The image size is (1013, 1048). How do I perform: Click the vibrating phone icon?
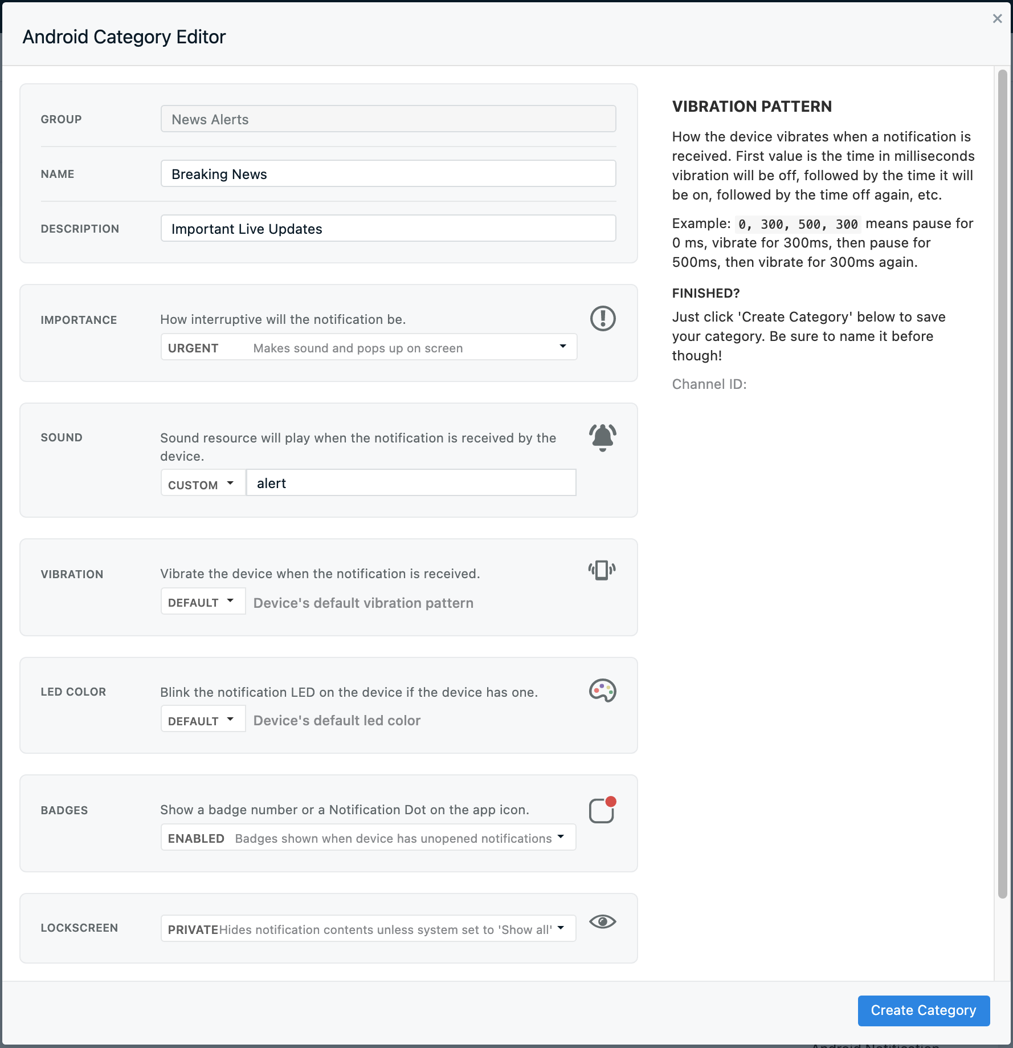pyautogui.click(x=602, y=570)
